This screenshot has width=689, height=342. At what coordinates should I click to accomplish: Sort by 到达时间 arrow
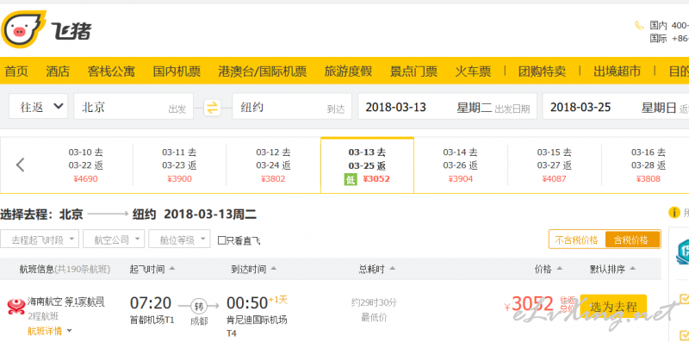pyautogui.click(x=273, y=269)
